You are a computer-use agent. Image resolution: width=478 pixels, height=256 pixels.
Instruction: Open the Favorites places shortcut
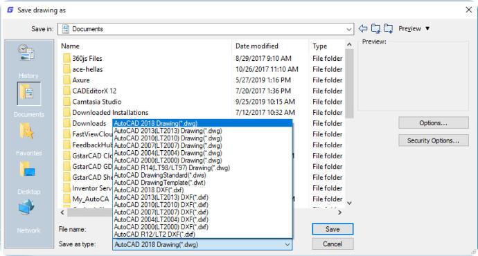[28, 138]
